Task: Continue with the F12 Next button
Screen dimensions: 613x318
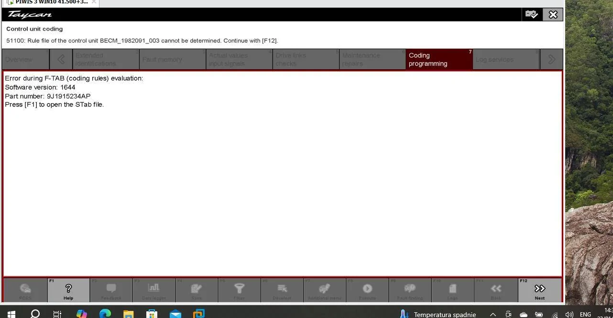Action: 539,290
